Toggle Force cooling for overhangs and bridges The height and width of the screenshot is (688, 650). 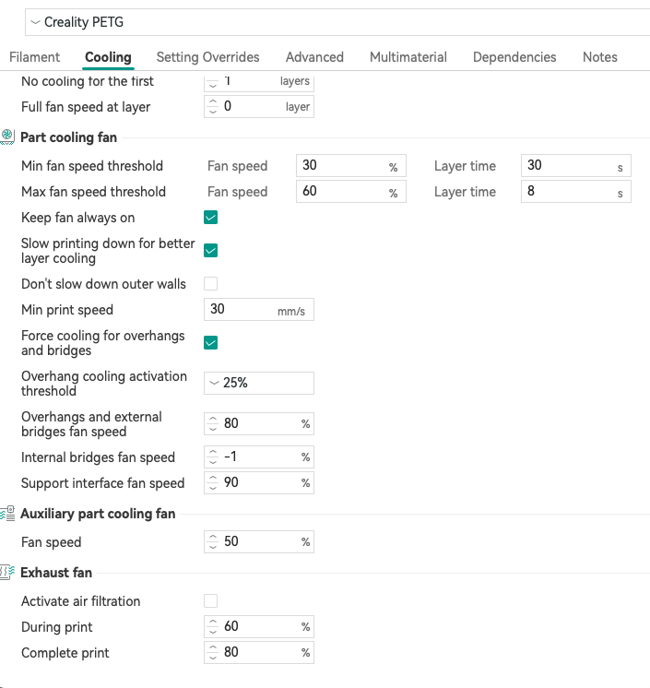click(210, 343)
